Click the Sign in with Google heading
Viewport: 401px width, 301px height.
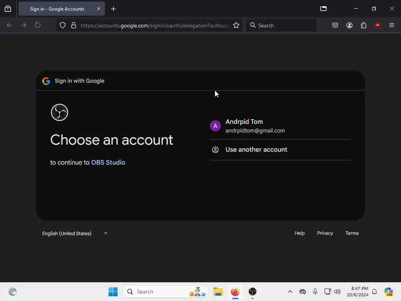[x=79, y=81]
